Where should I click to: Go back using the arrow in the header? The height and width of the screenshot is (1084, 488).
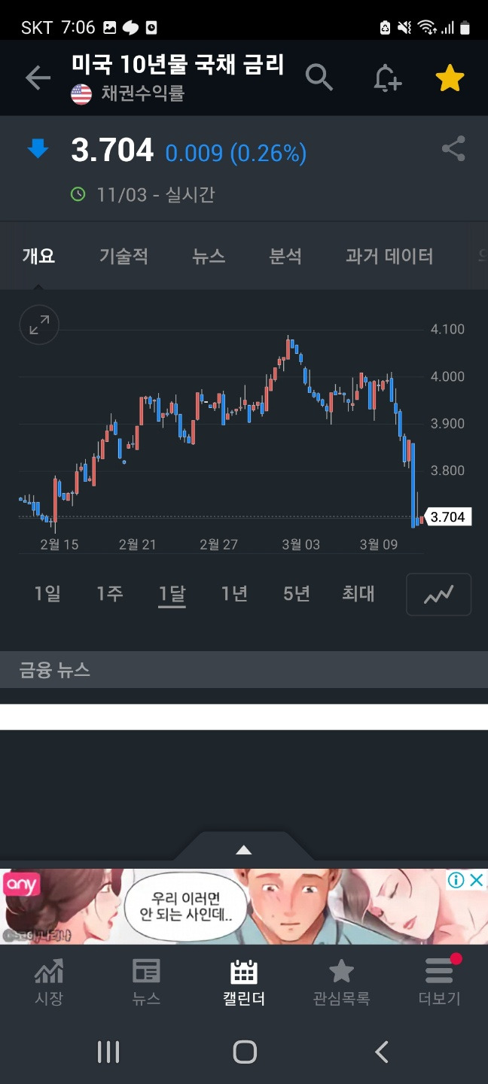click(x=38, y=77)
